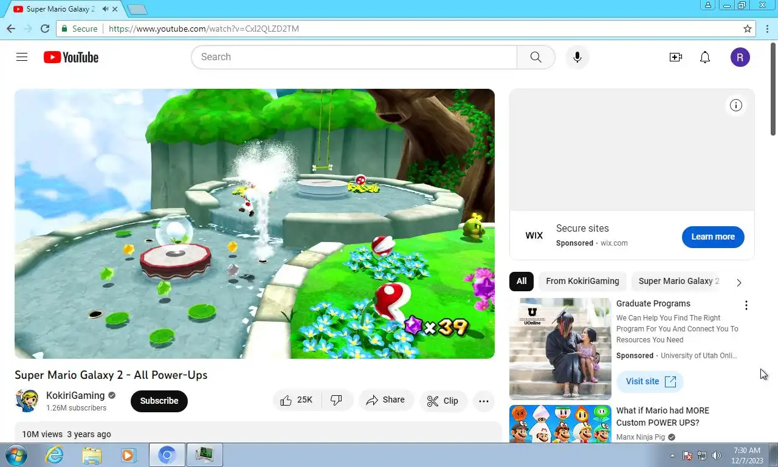Open the KokiriGaming channel name link
This screenshot has height=467, width=778.
pos(75,395)
